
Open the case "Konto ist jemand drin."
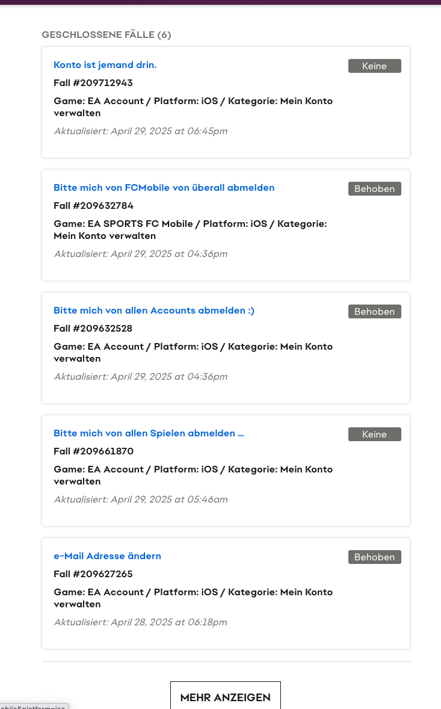point(105,65)
